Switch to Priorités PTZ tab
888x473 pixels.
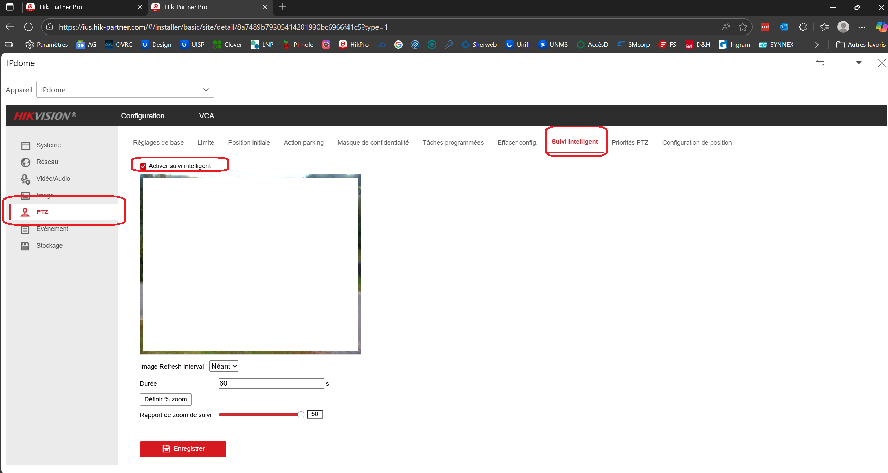630,143
